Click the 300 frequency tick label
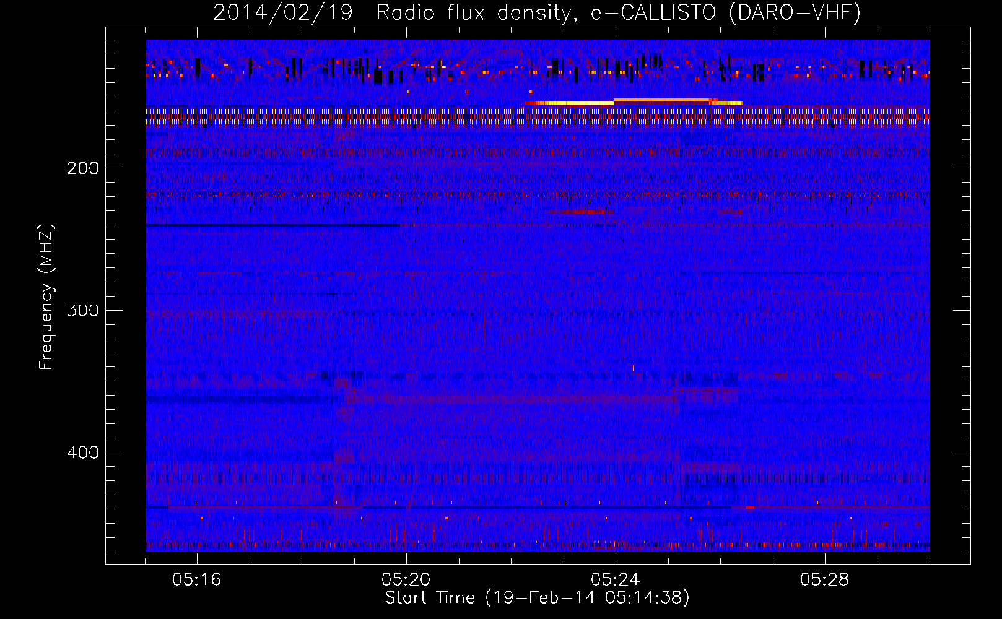The height and width of the screenshot is (619, 1002). tap(83, 310)
